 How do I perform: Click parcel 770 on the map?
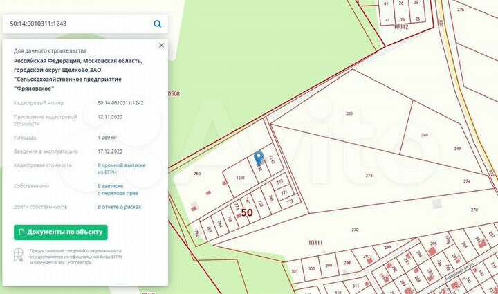tap(280, 182)
